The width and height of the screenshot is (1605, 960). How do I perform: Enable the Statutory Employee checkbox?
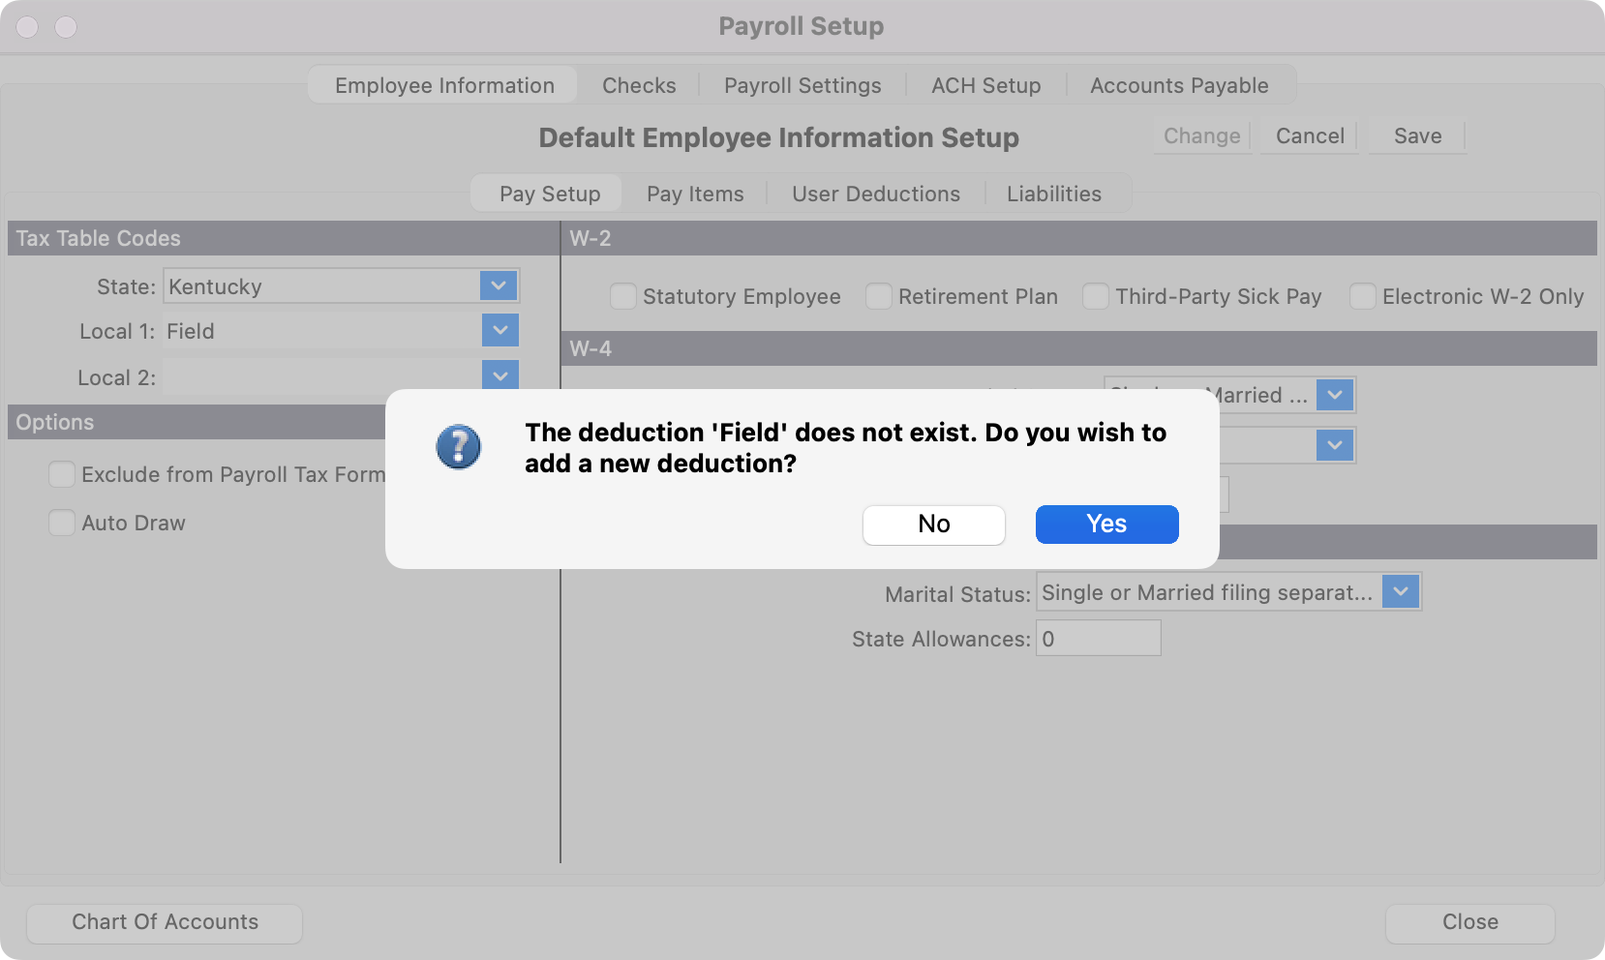click(x=623, y=296)
